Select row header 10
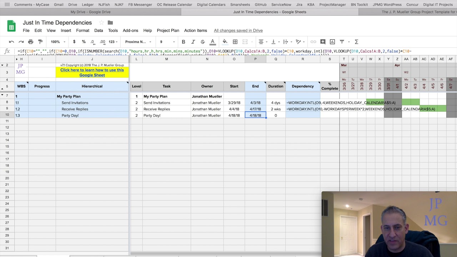The image size is (457, 257). [x=7, y=115]
